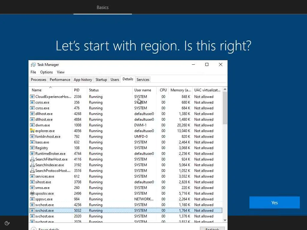Screen dimensions: 307x230
Task: Open the View menu
Action: click(61, 72)
